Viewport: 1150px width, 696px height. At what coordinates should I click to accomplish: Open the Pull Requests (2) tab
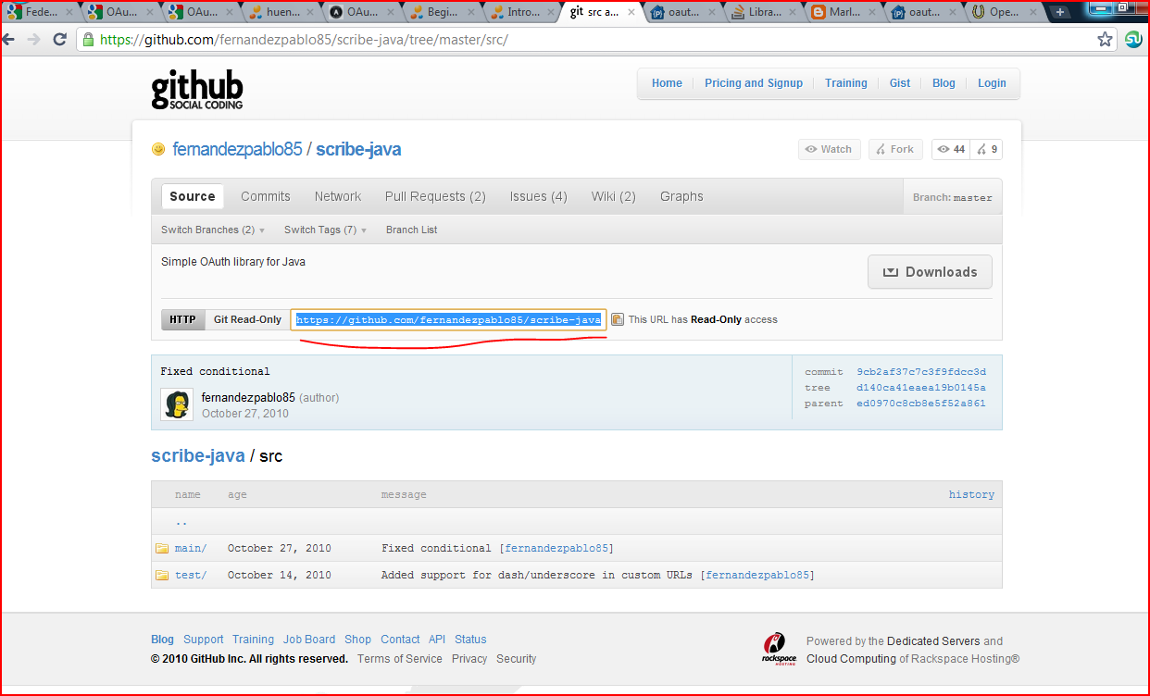point(435,196)
